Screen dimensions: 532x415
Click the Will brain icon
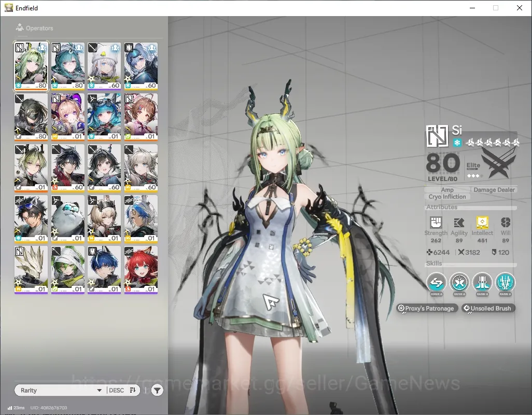[x=506, y=223]
